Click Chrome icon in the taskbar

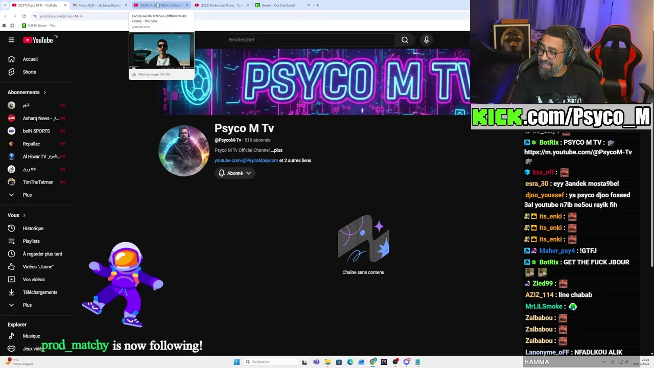pyautogui.click(x=373, y=362)
